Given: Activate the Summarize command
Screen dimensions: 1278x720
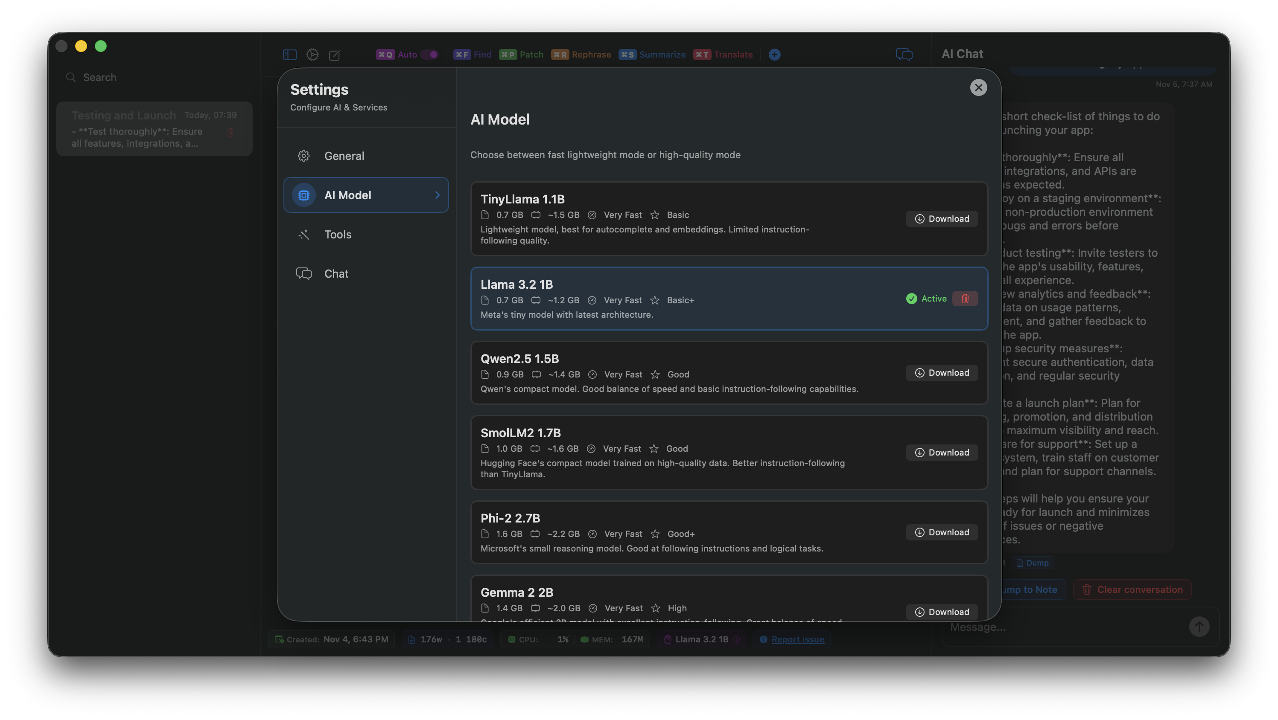Looking at the screenshot, I should click(652, 55).
